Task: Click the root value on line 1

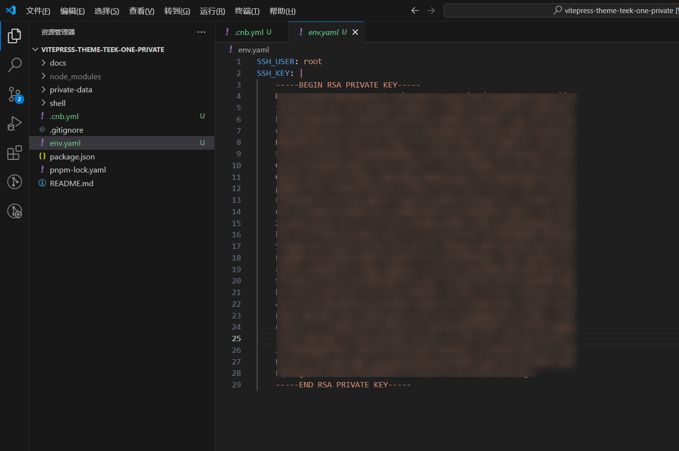Action: [313, 61]
